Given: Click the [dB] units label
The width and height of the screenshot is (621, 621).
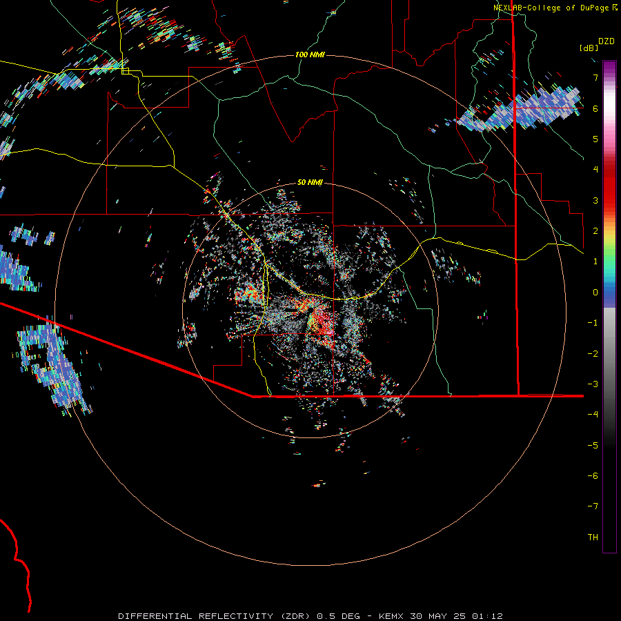Looking at the screenshot, I should [x=589, y=48].
